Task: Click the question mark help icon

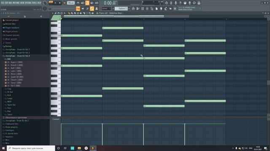Action: tap(180, 3)
